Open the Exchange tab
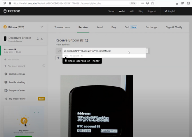 (x=151, y=27)
